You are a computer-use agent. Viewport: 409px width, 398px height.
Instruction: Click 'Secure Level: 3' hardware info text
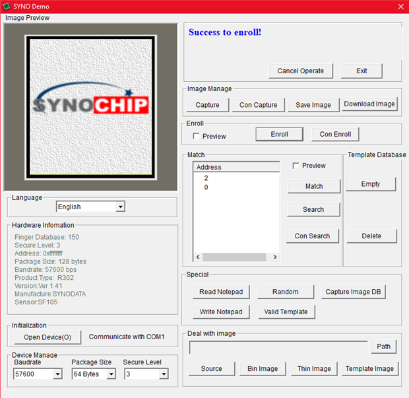coord(38,246)
